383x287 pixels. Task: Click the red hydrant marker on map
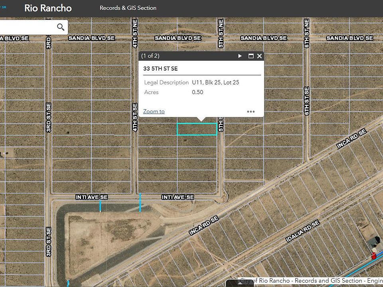click(374, 256)
